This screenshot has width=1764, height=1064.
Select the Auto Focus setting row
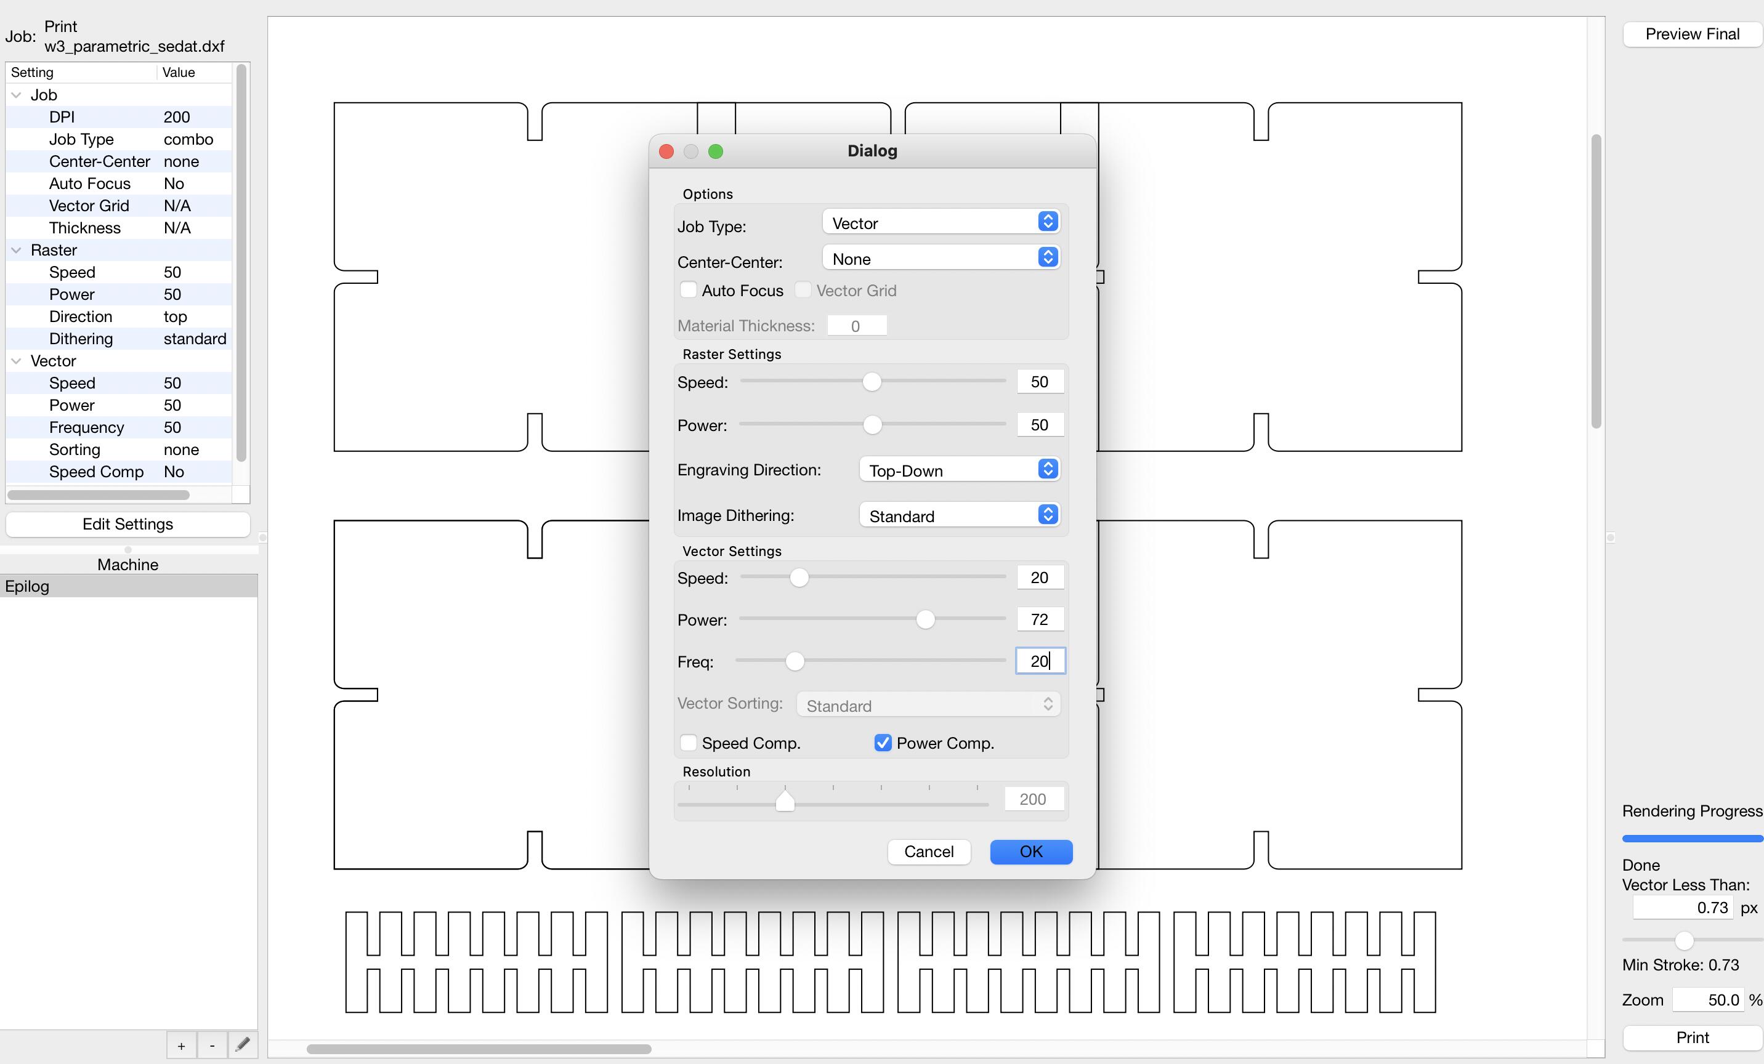coord(119,184)
